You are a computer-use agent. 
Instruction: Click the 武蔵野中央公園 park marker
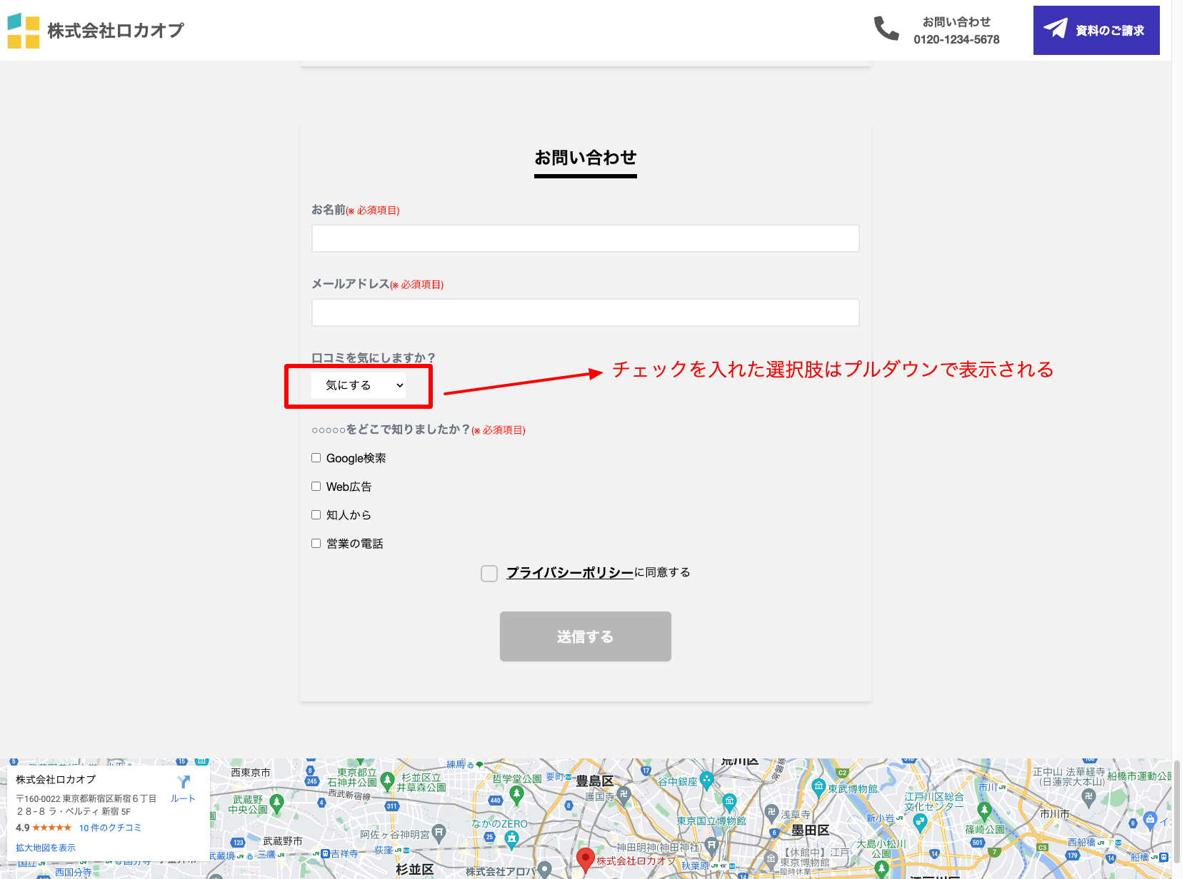pyautogui.click(x=277, y=803)
